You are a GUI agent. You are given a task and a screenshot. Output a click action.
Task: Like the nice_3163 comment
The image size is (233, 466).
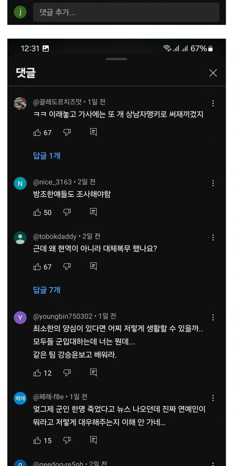37,212
